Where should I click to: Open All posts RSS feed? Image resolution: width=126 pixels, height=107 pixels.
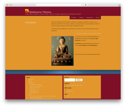tap(69, 90)
